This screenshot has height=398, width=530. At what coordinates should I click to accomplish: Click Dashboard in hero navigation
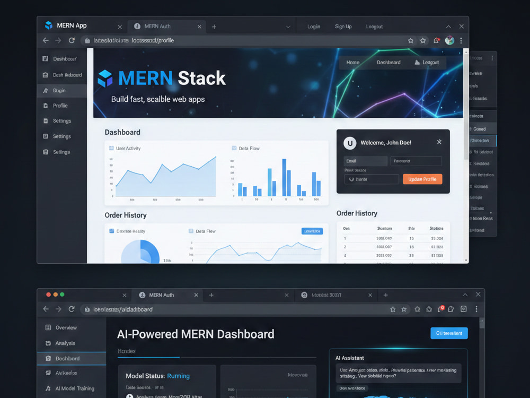click(x=388, y=62)
